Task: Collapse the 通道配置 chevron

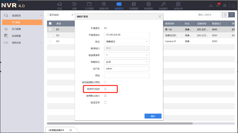Action: [41, 15]
